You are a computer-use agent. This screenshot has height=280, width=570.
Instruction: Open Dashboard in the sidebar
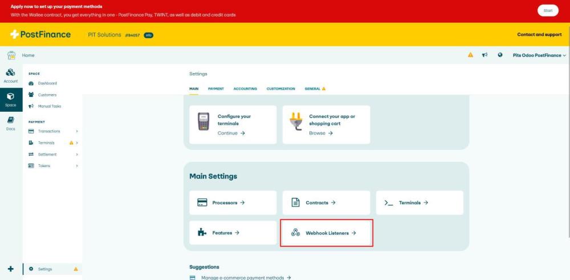click(48, 83)
